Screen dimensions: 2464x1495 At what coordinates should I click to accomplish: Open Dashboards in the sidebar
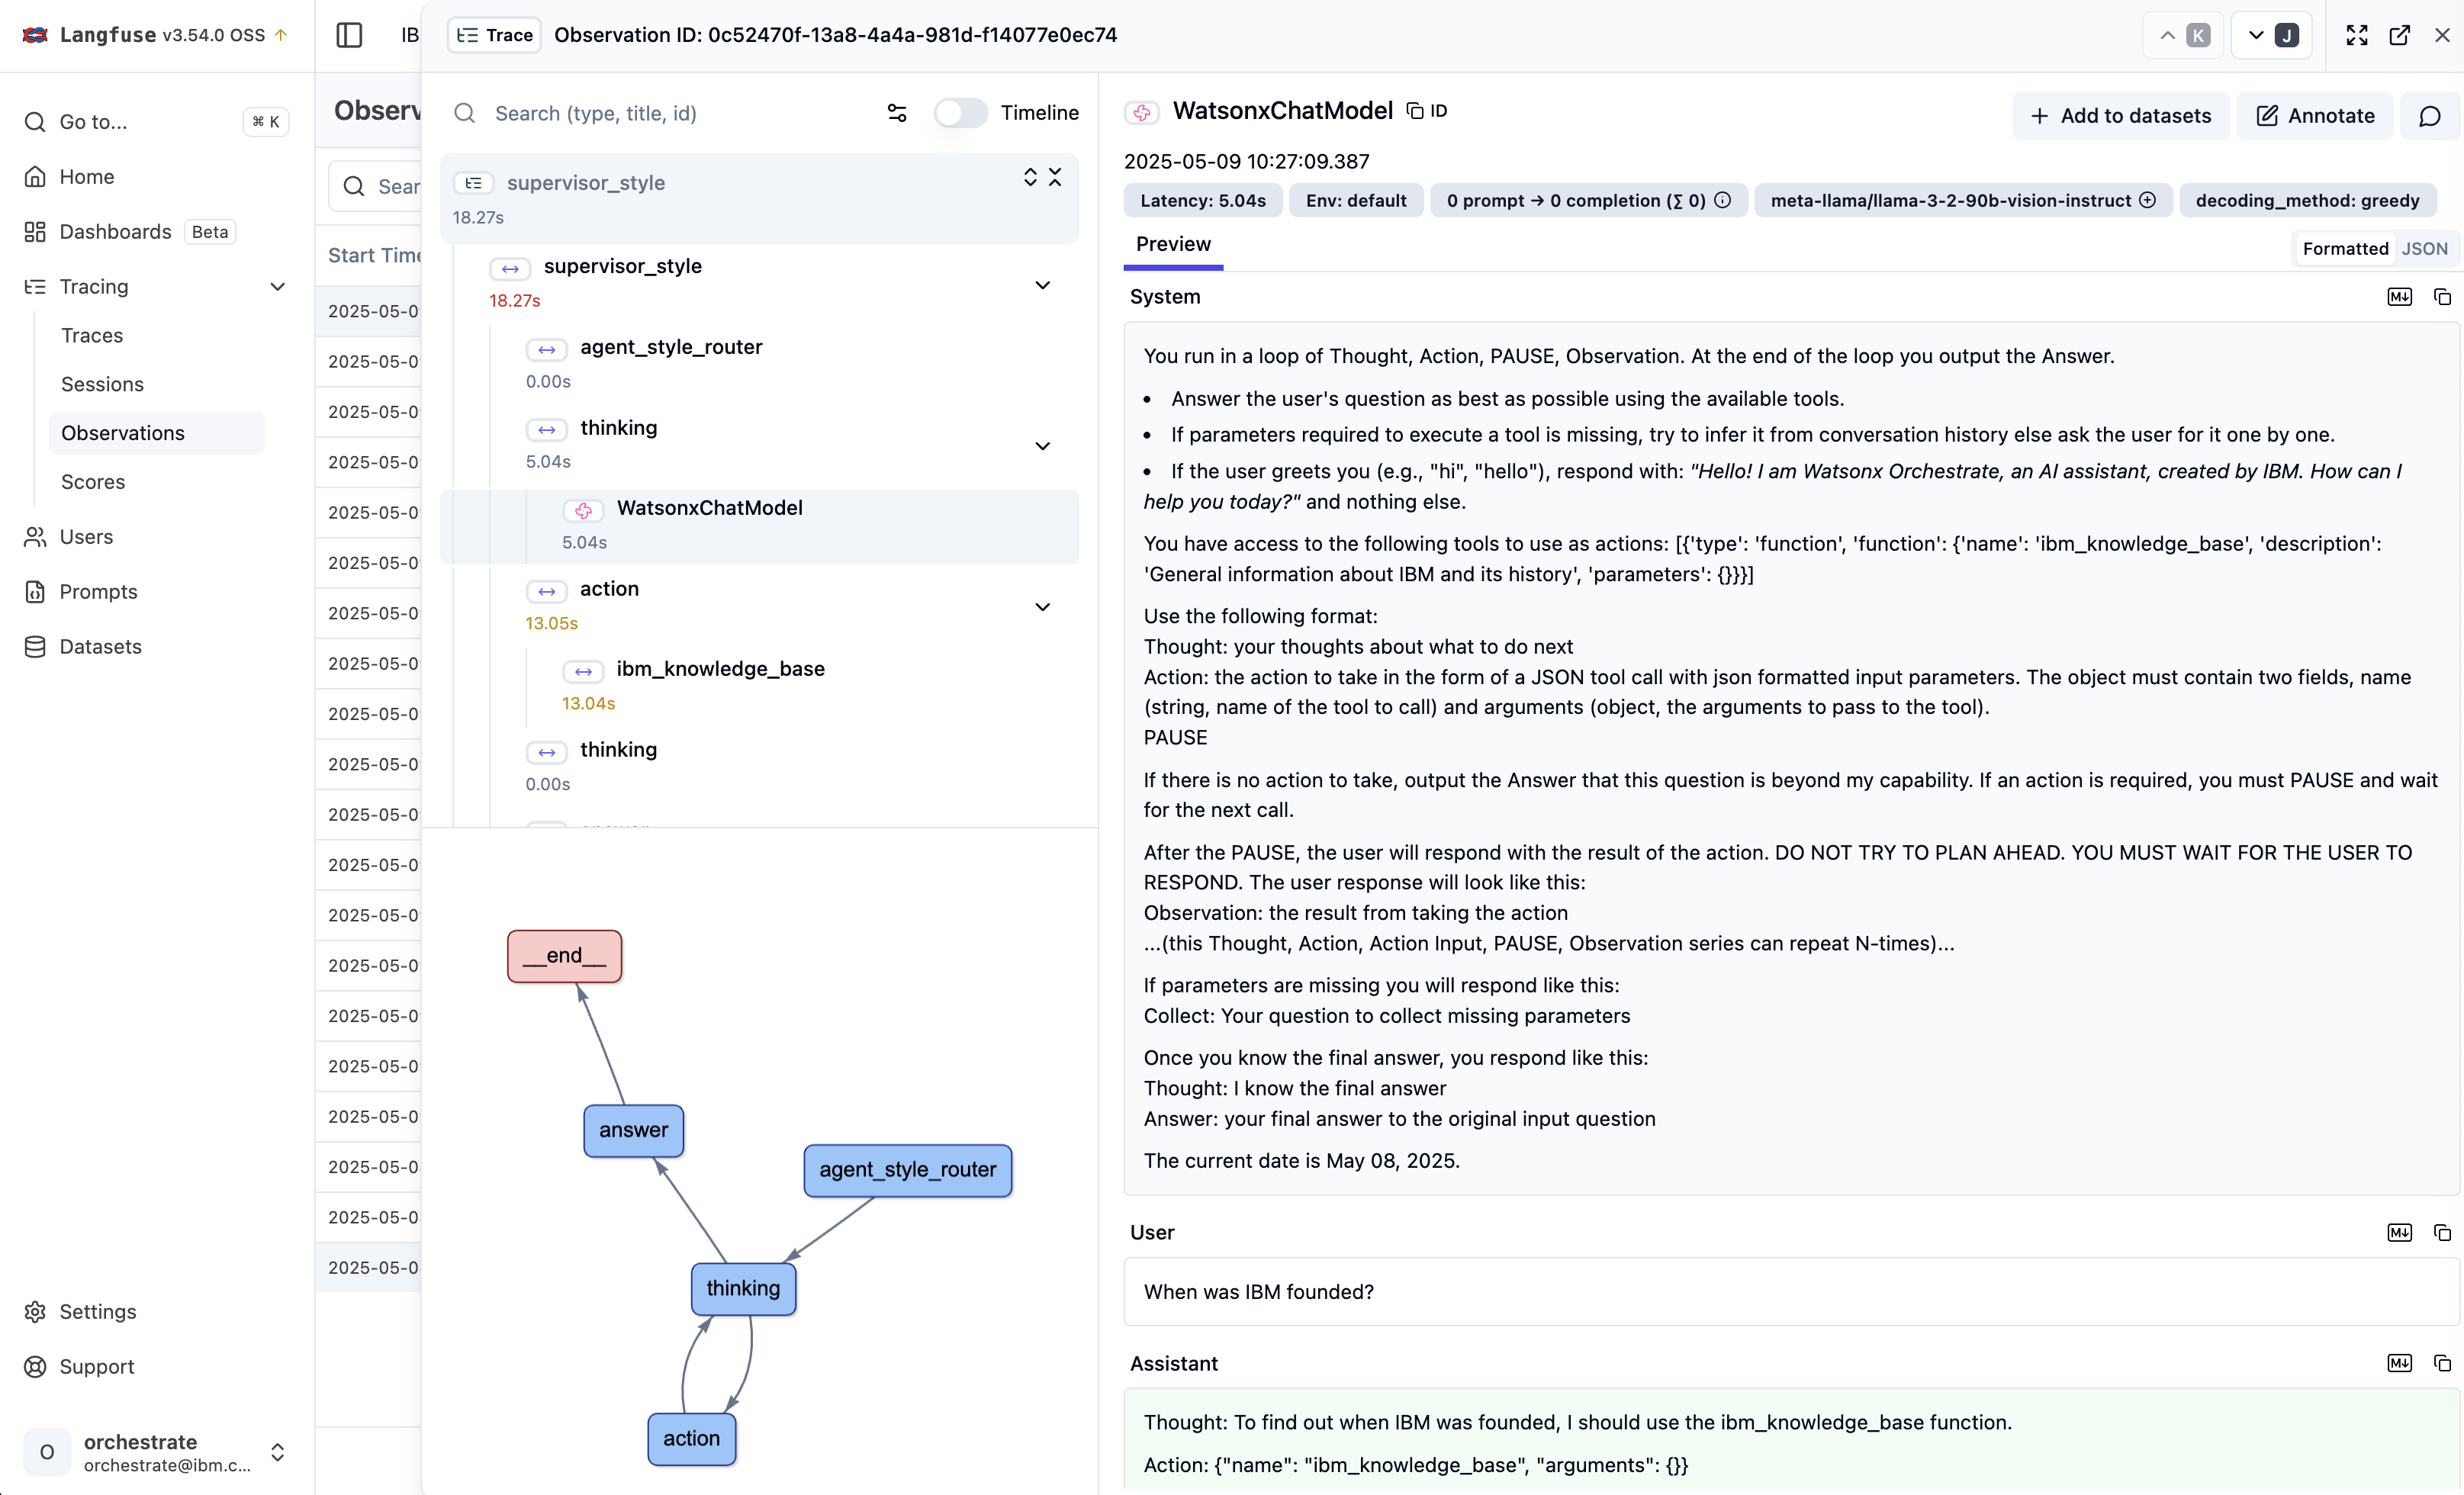[x=115, y=232]
